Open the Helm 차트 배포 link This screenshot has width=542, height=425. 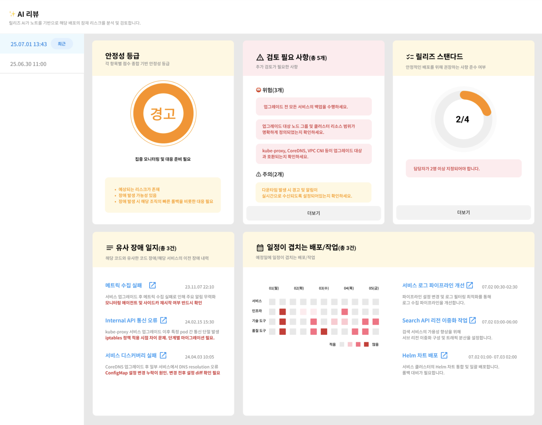point(420,355)
